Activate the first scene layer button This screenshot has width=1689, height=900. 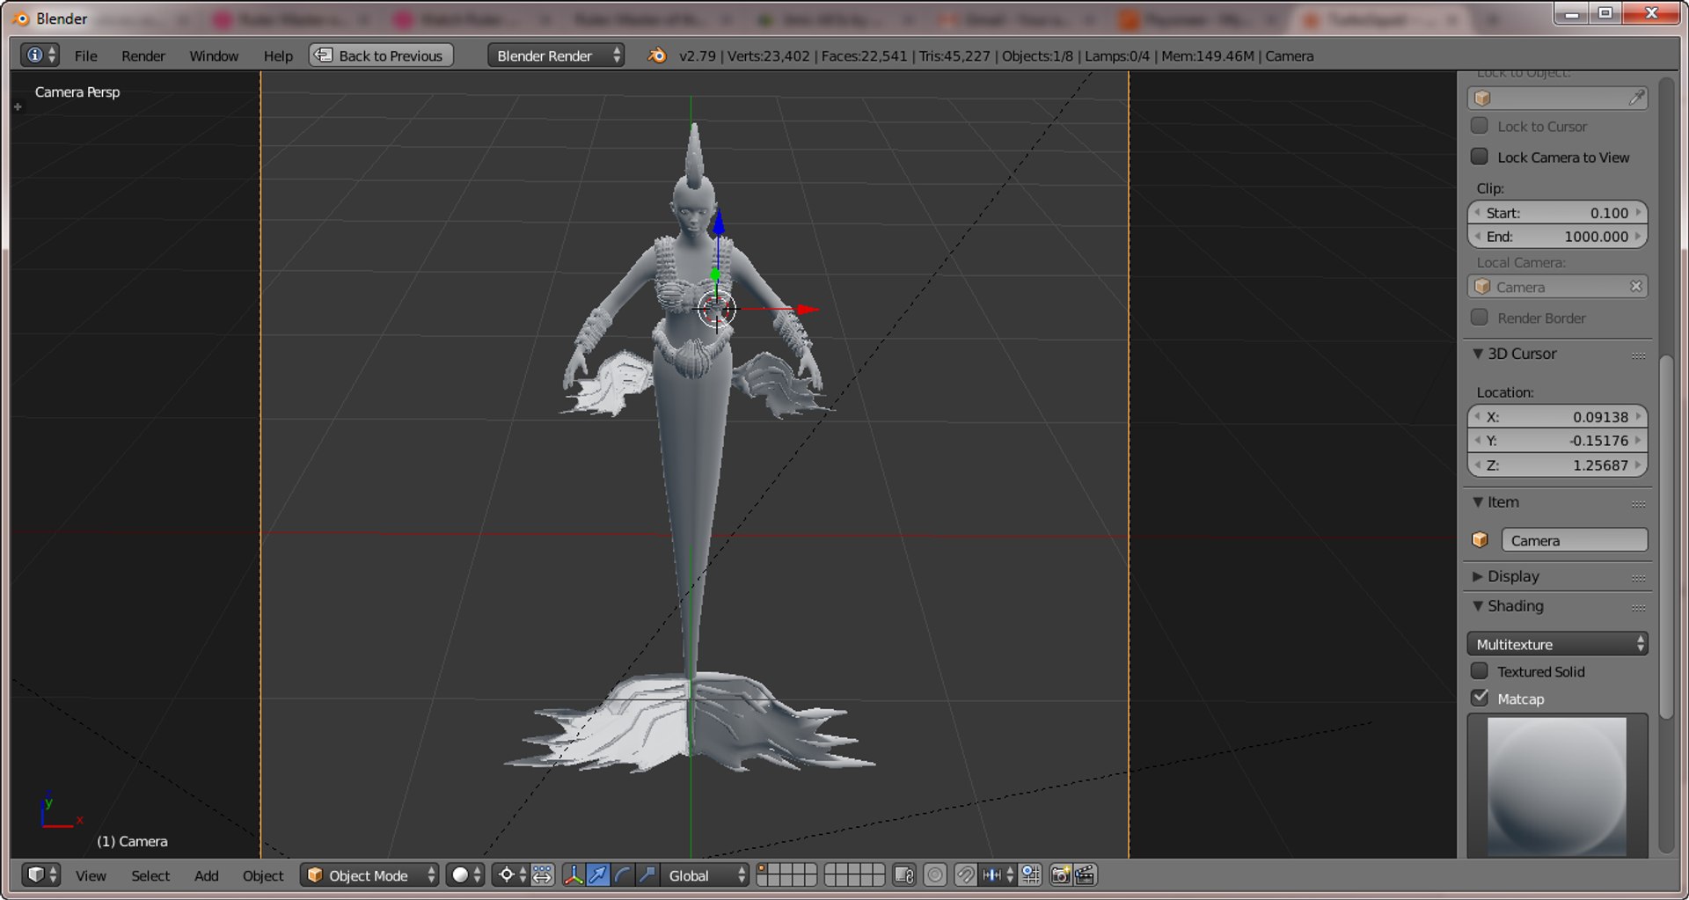(x=762, y=869)
